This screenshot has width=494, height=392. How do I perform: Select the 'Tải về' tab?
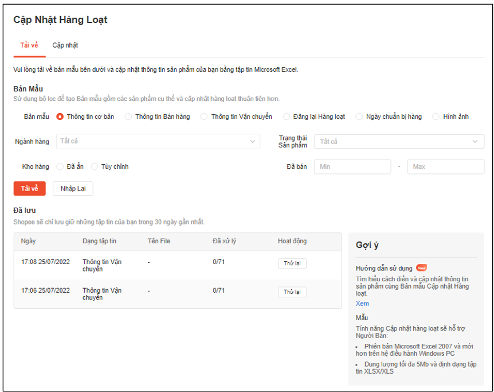pos(29,44)
